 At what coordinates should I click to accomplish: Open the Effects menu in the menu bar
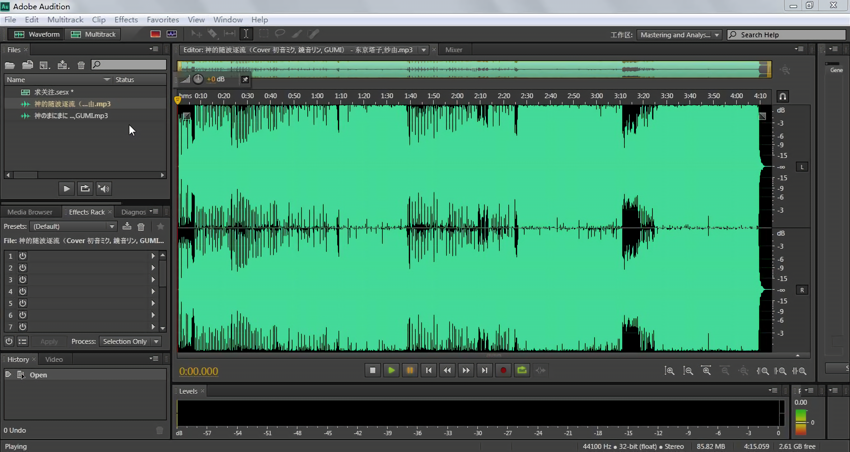click(126, 19)
